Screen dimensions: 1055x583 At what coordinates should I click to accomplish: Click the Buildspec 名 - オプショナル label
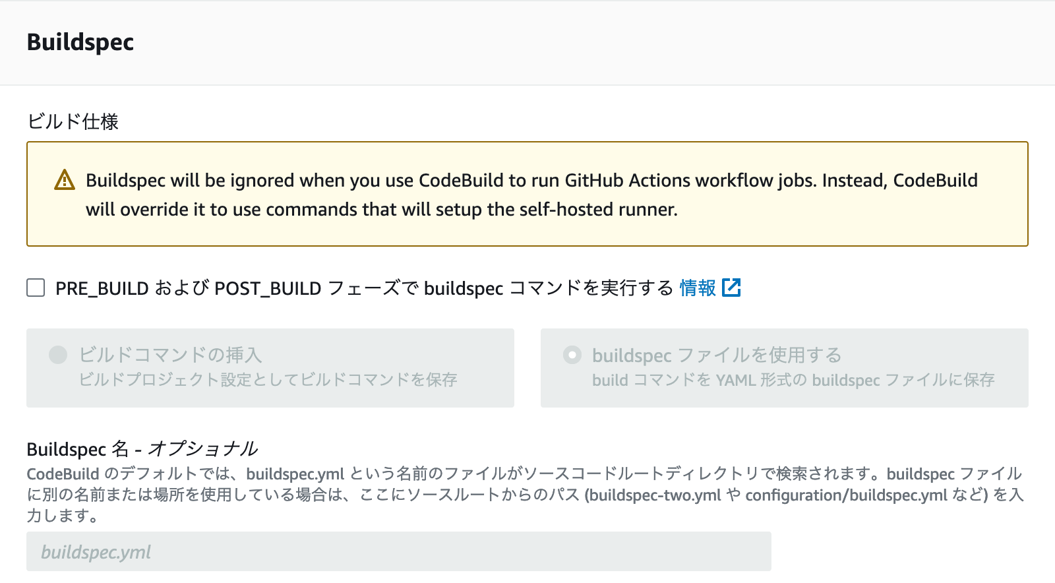point(142,448)
